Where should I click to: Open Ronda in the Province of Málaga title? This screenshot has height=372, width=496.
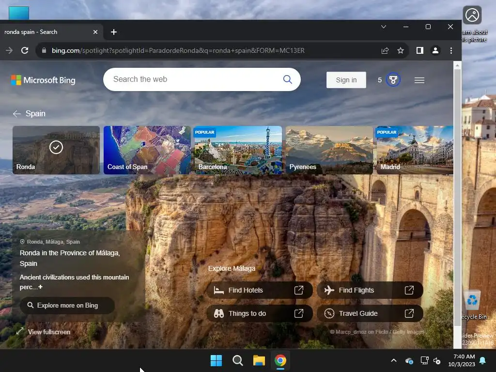[x=70, y=258]
